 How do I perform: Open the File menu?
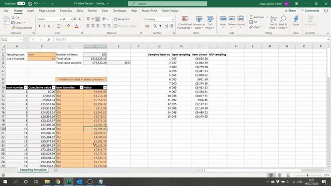coord(6,10)
